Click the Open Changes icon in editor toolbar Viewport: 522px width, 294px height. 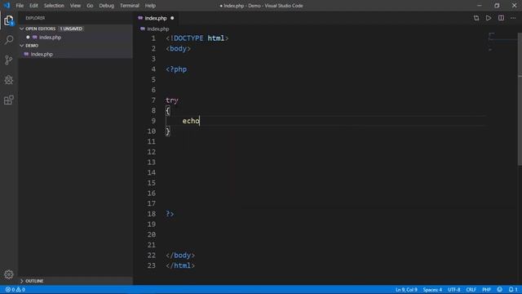[476, 18]
